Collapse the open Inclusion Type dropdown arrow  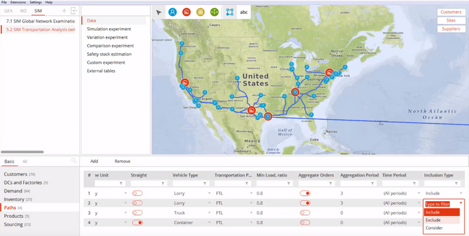tap(461, 203)
